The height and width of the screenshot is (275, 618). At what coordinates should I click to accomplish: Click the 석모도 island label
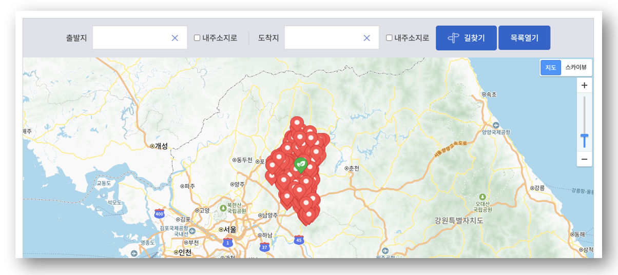coord(114,203)
